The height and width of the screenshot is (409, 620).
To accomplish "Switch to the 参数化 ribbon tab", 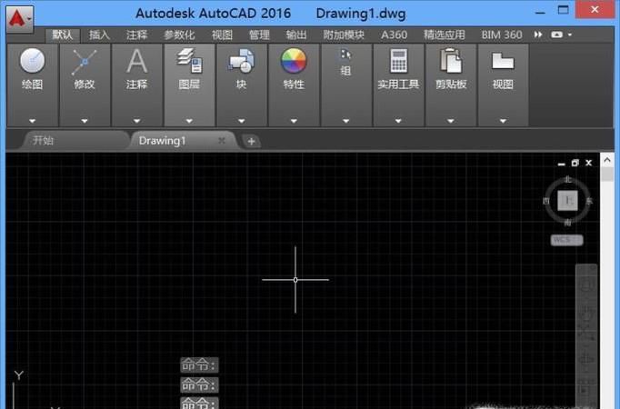I will 179,35.
